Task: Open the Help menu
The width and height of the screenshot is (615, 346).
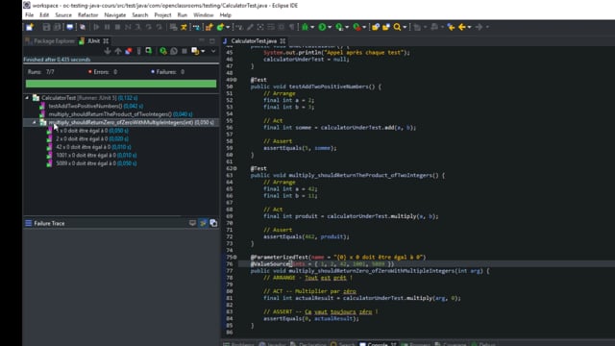Action: pyautogui.click(x=225, y=15)
